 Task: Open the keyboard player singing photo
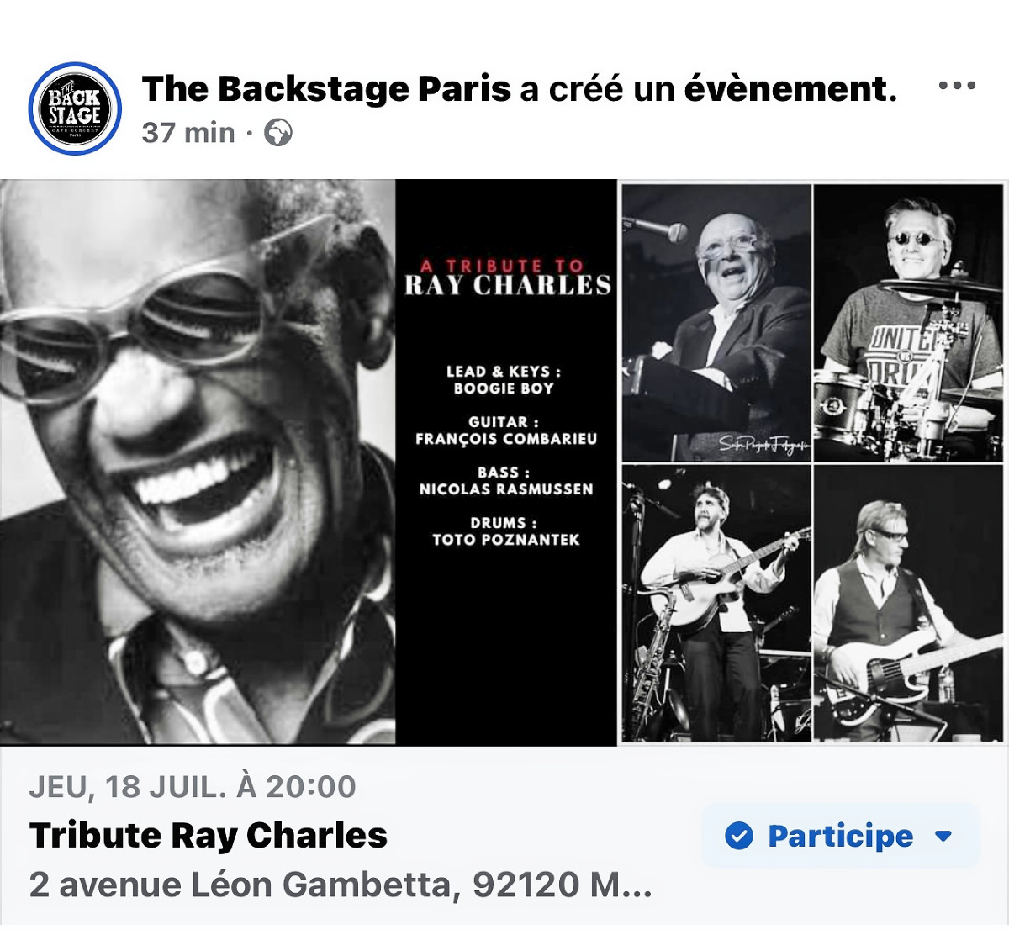[x=716, y=323]
